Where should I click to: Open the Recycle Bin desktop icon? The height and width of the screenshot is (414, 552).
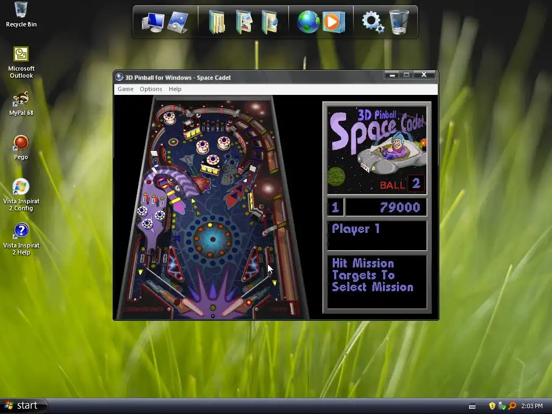(x=21, y=15)
